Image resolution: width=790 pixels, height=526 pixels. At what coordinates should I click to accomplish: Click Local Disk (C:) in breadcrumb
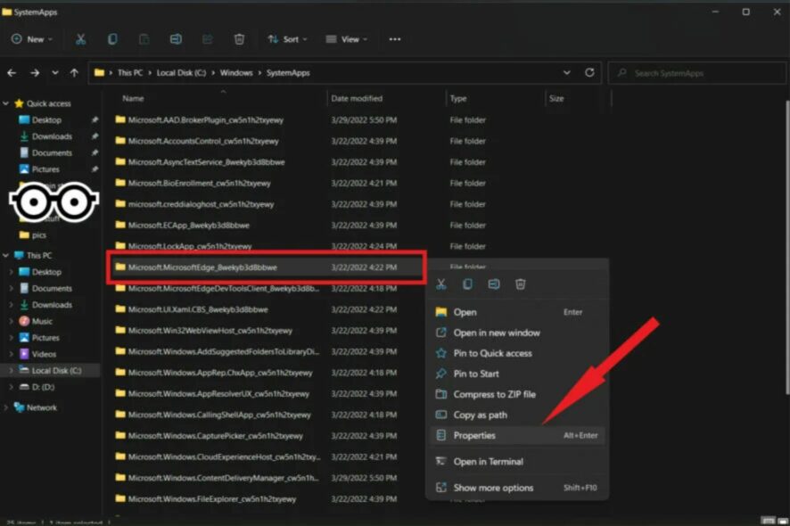coord(181,73)
